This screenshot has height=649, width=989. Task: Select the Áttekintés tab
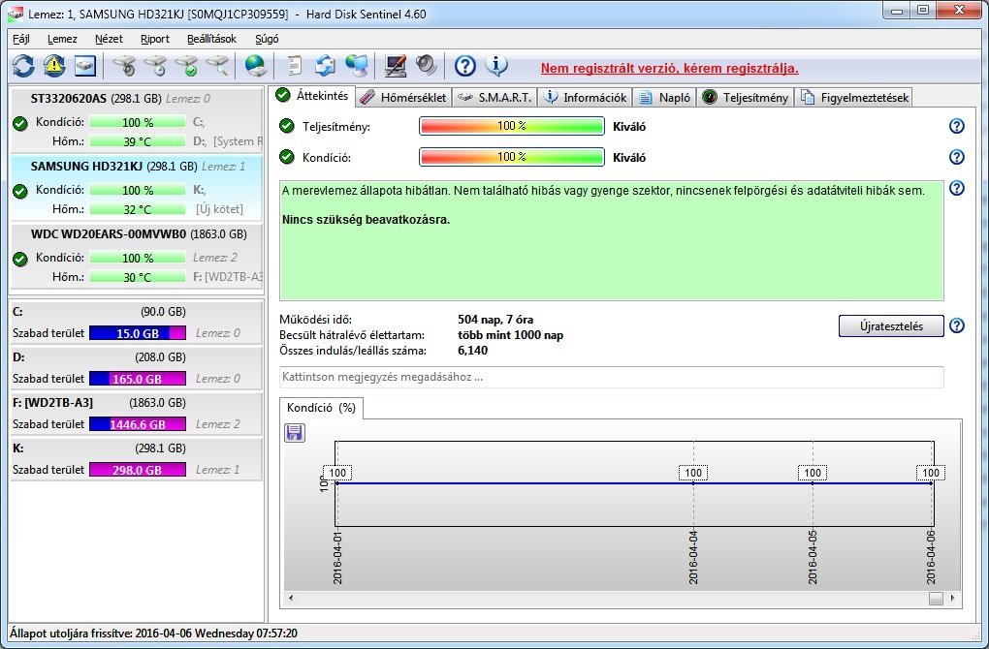tap(313, 96)
